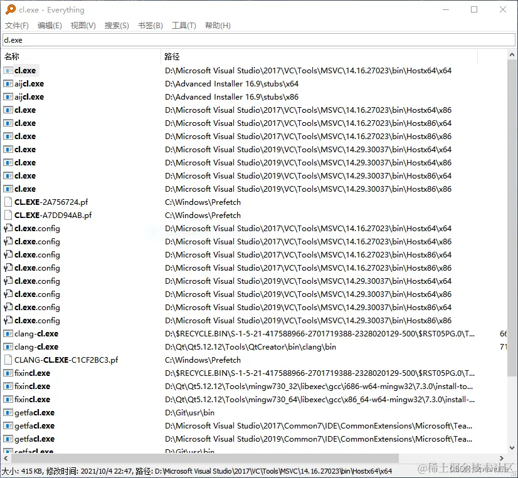Screen dimensions: 518x478
Task: Open the 搜索(S) menu
Action: pyautogui.click(x=117, y=26)
